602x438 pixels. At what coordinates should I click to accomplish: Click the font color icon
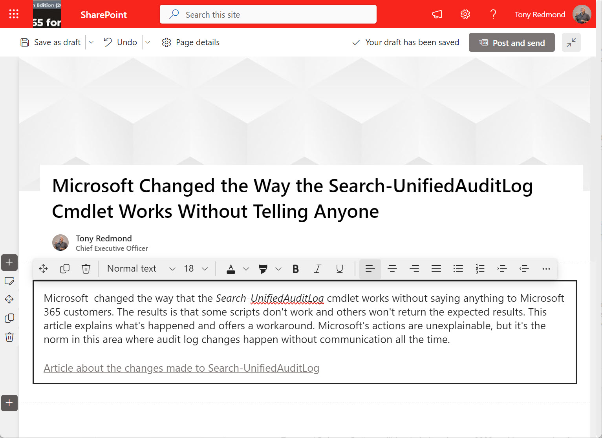pyautogui.click(x=231, y=269)
